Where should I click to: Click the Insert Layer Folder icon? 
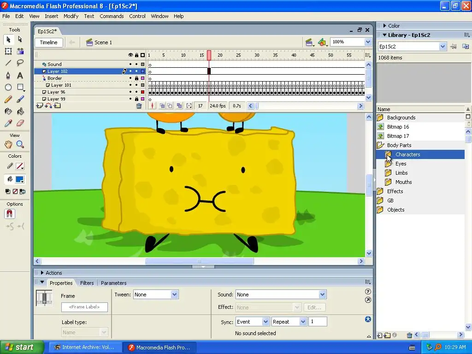click(57, 106)
